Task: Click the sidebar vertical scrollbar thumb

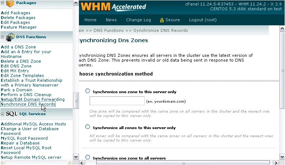Action: [x=76, y=100]
